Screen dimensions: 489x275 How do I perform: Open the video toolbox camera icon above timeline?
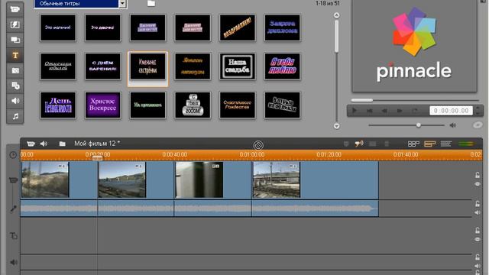31,144
